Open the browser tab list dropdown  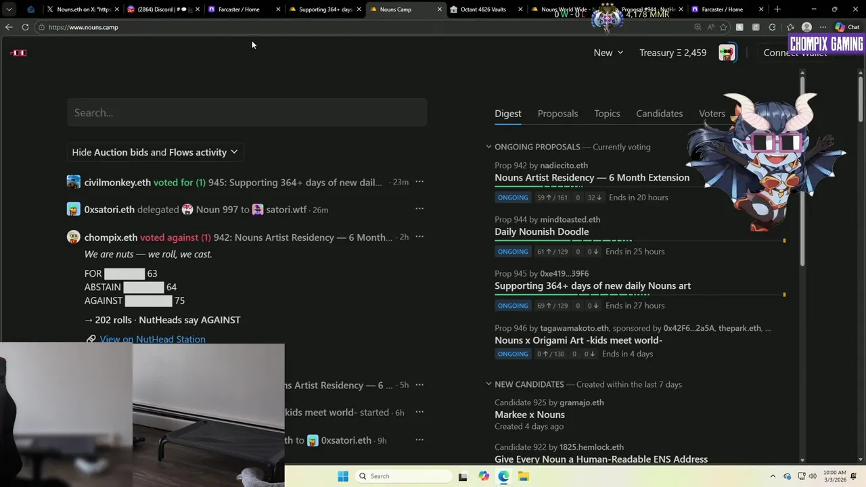9,9
